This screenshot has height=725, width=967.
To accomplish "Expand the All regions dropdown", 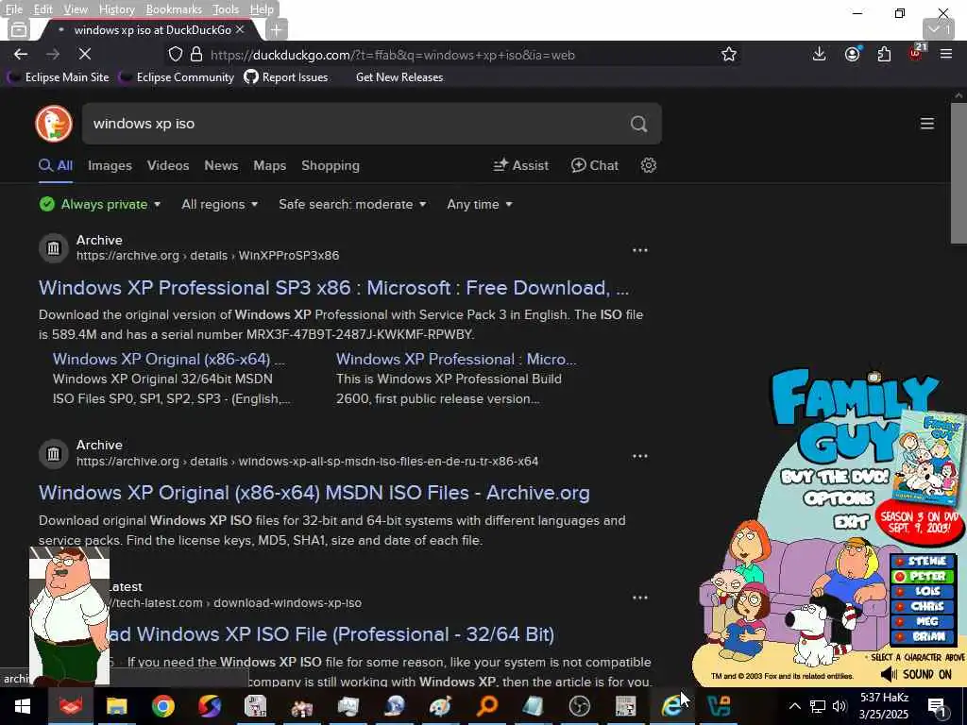I will 219,204.
